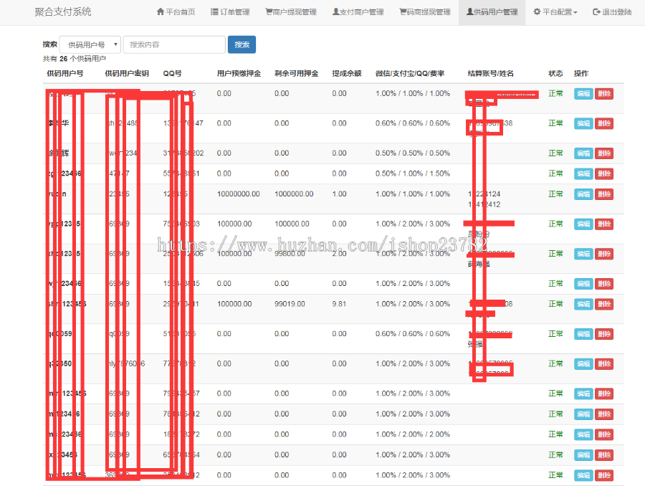Screen dimensions: 645x486
Task: Open the 平台首页 home nav item
Action: pyautogui.click(x=176, y=12)
